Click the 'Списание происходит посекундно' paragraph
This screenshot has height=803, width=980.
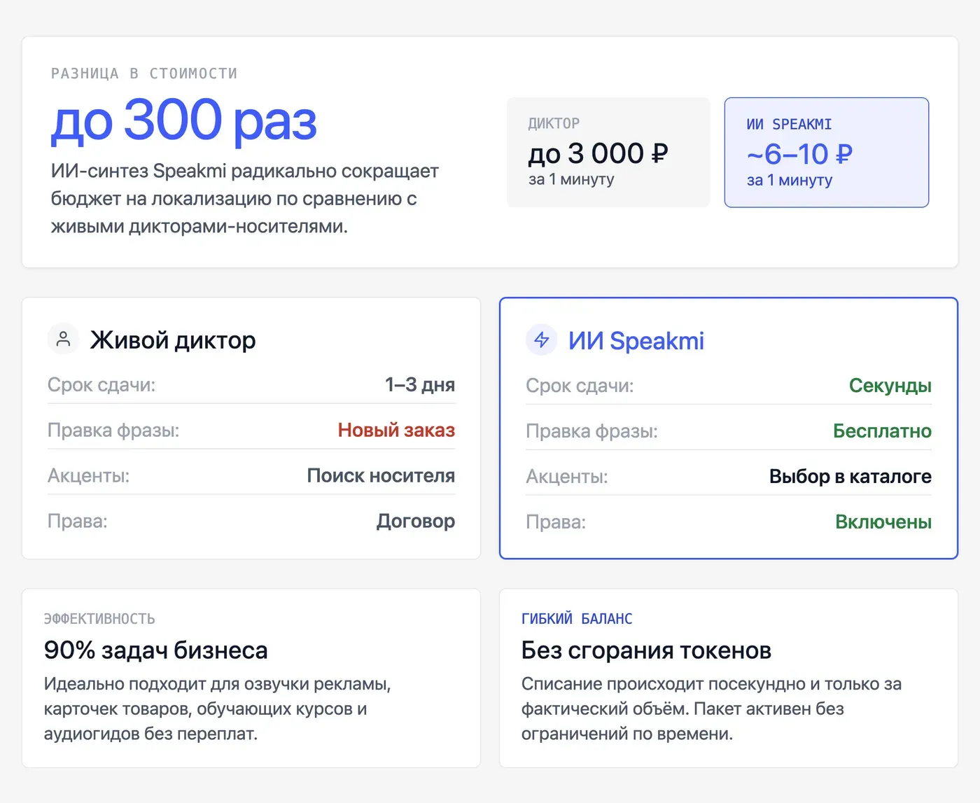(711, 708)
